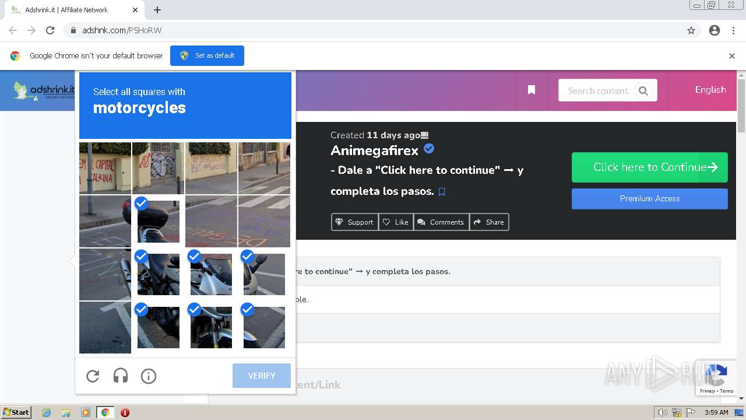Image resolution: width=746 pixels, height=420 pixels.
Task: Go forward in Chrome
Action: click(31, 30)
